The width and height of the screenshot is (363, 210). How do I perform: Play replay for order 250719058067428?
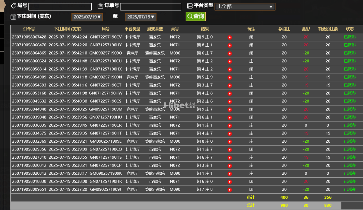(230, 37)
